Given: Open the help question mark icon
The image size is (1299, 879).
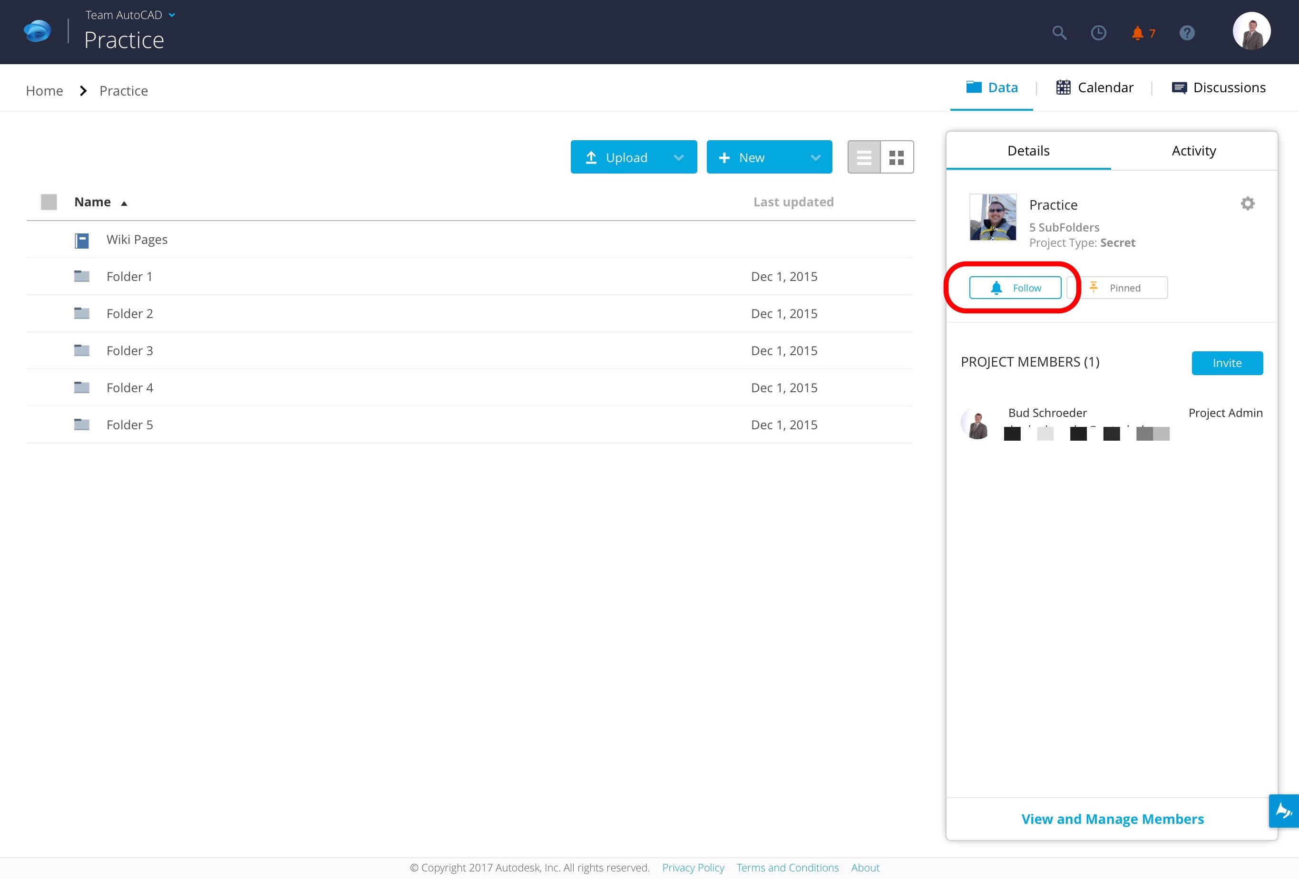Looking at the screenshot, I should click(1187, 33).
